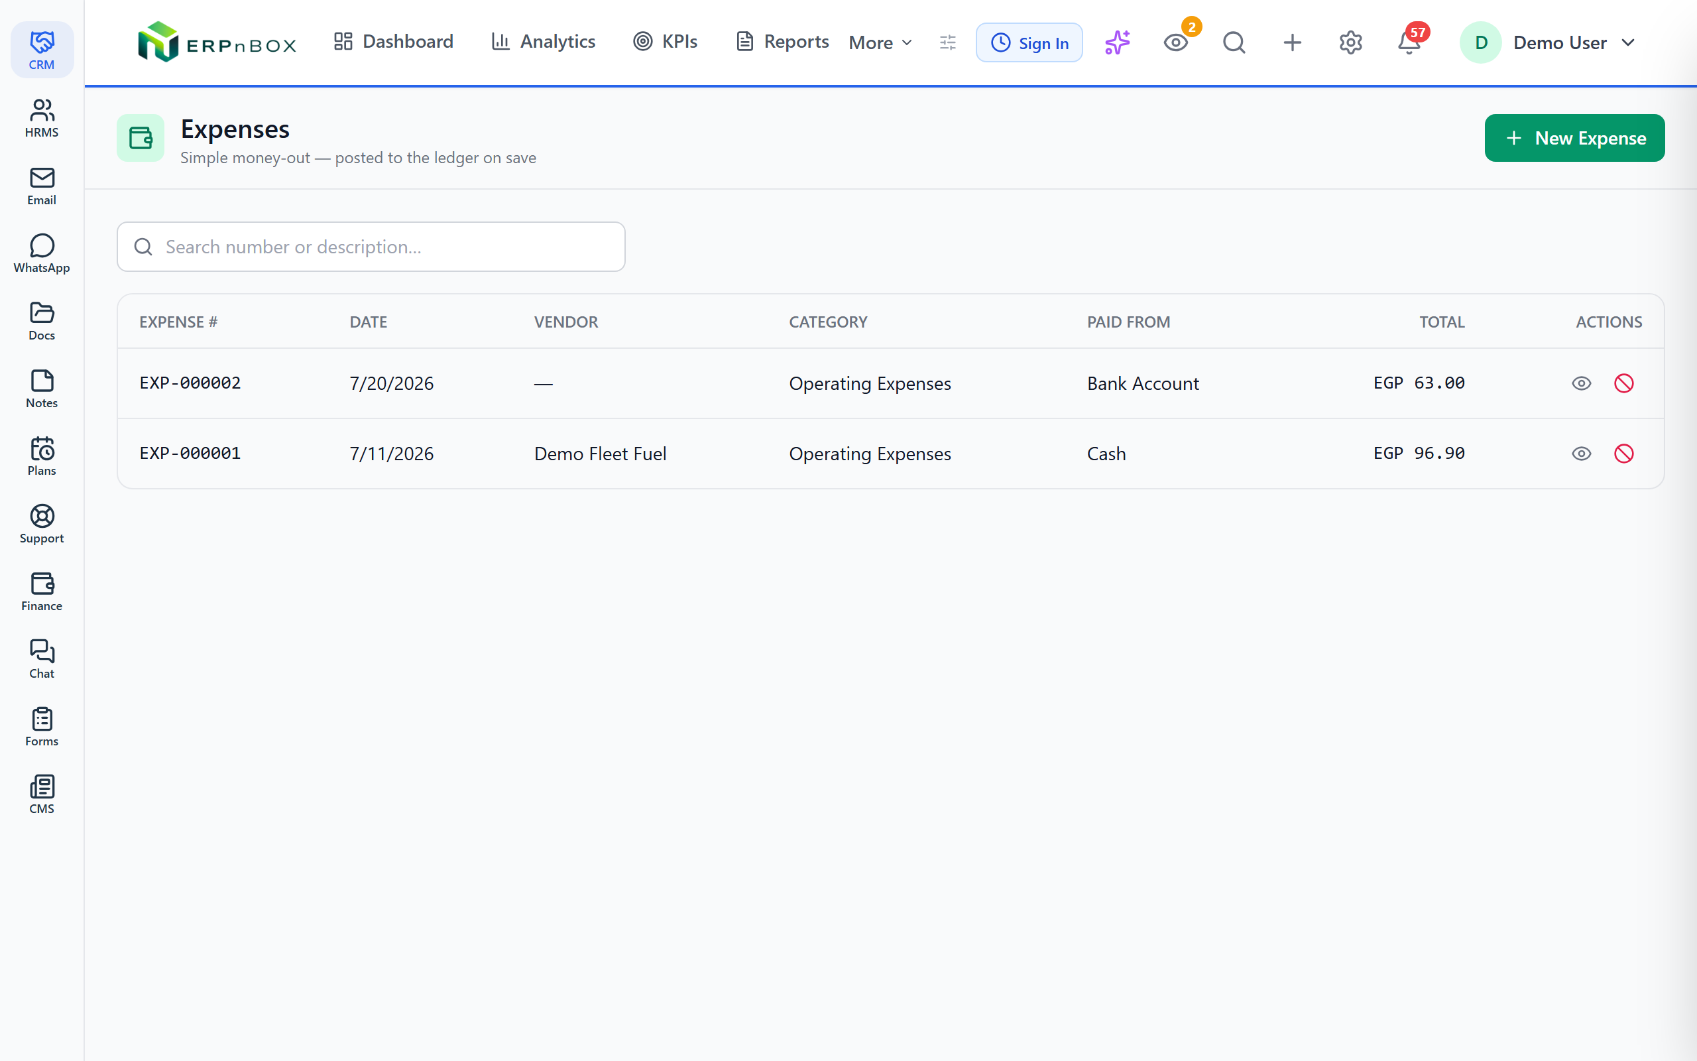Click expense number EXP-000002
The height and width of the screenshot is (1061, 1697).
click(x=190, y=383)
